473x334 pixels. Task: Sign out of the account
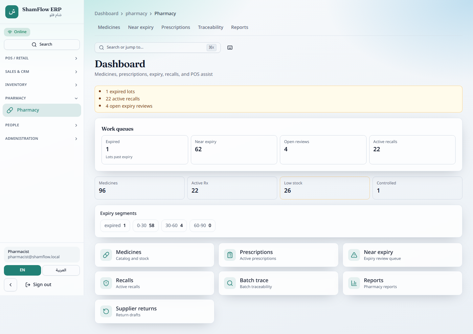[38, 285]
